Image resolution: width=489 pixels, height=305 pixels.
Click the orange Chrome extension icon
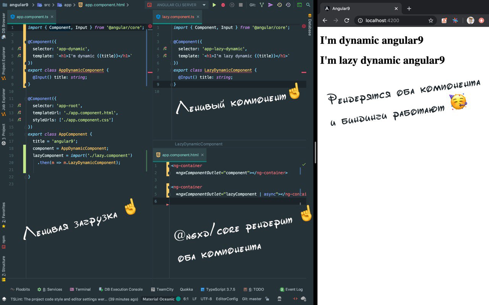point(444,21)
